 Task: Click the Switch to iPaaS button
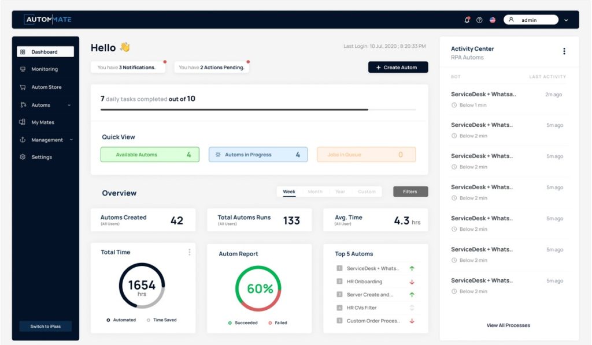45,327
